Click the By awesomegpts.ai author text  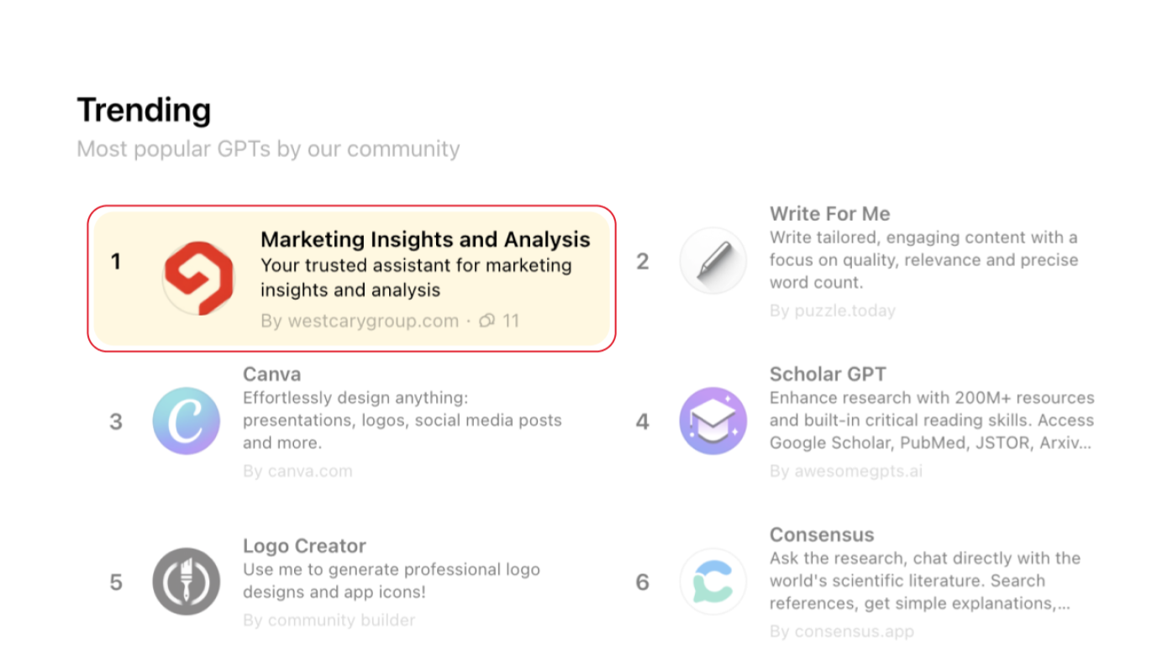845,471
